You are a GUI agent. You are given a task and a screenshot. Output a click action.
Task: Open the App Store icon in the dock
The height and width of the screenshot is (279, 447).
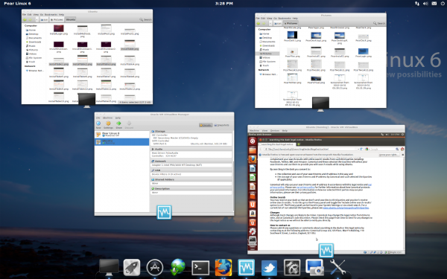pyautogui.click(x=154, y=267)
